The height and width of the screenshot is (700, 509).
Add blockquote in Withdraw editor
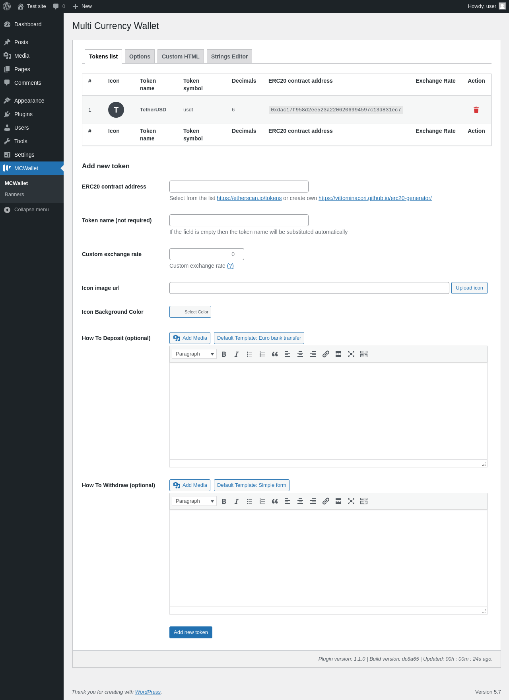pyautogui.click(x=275, y=501)
